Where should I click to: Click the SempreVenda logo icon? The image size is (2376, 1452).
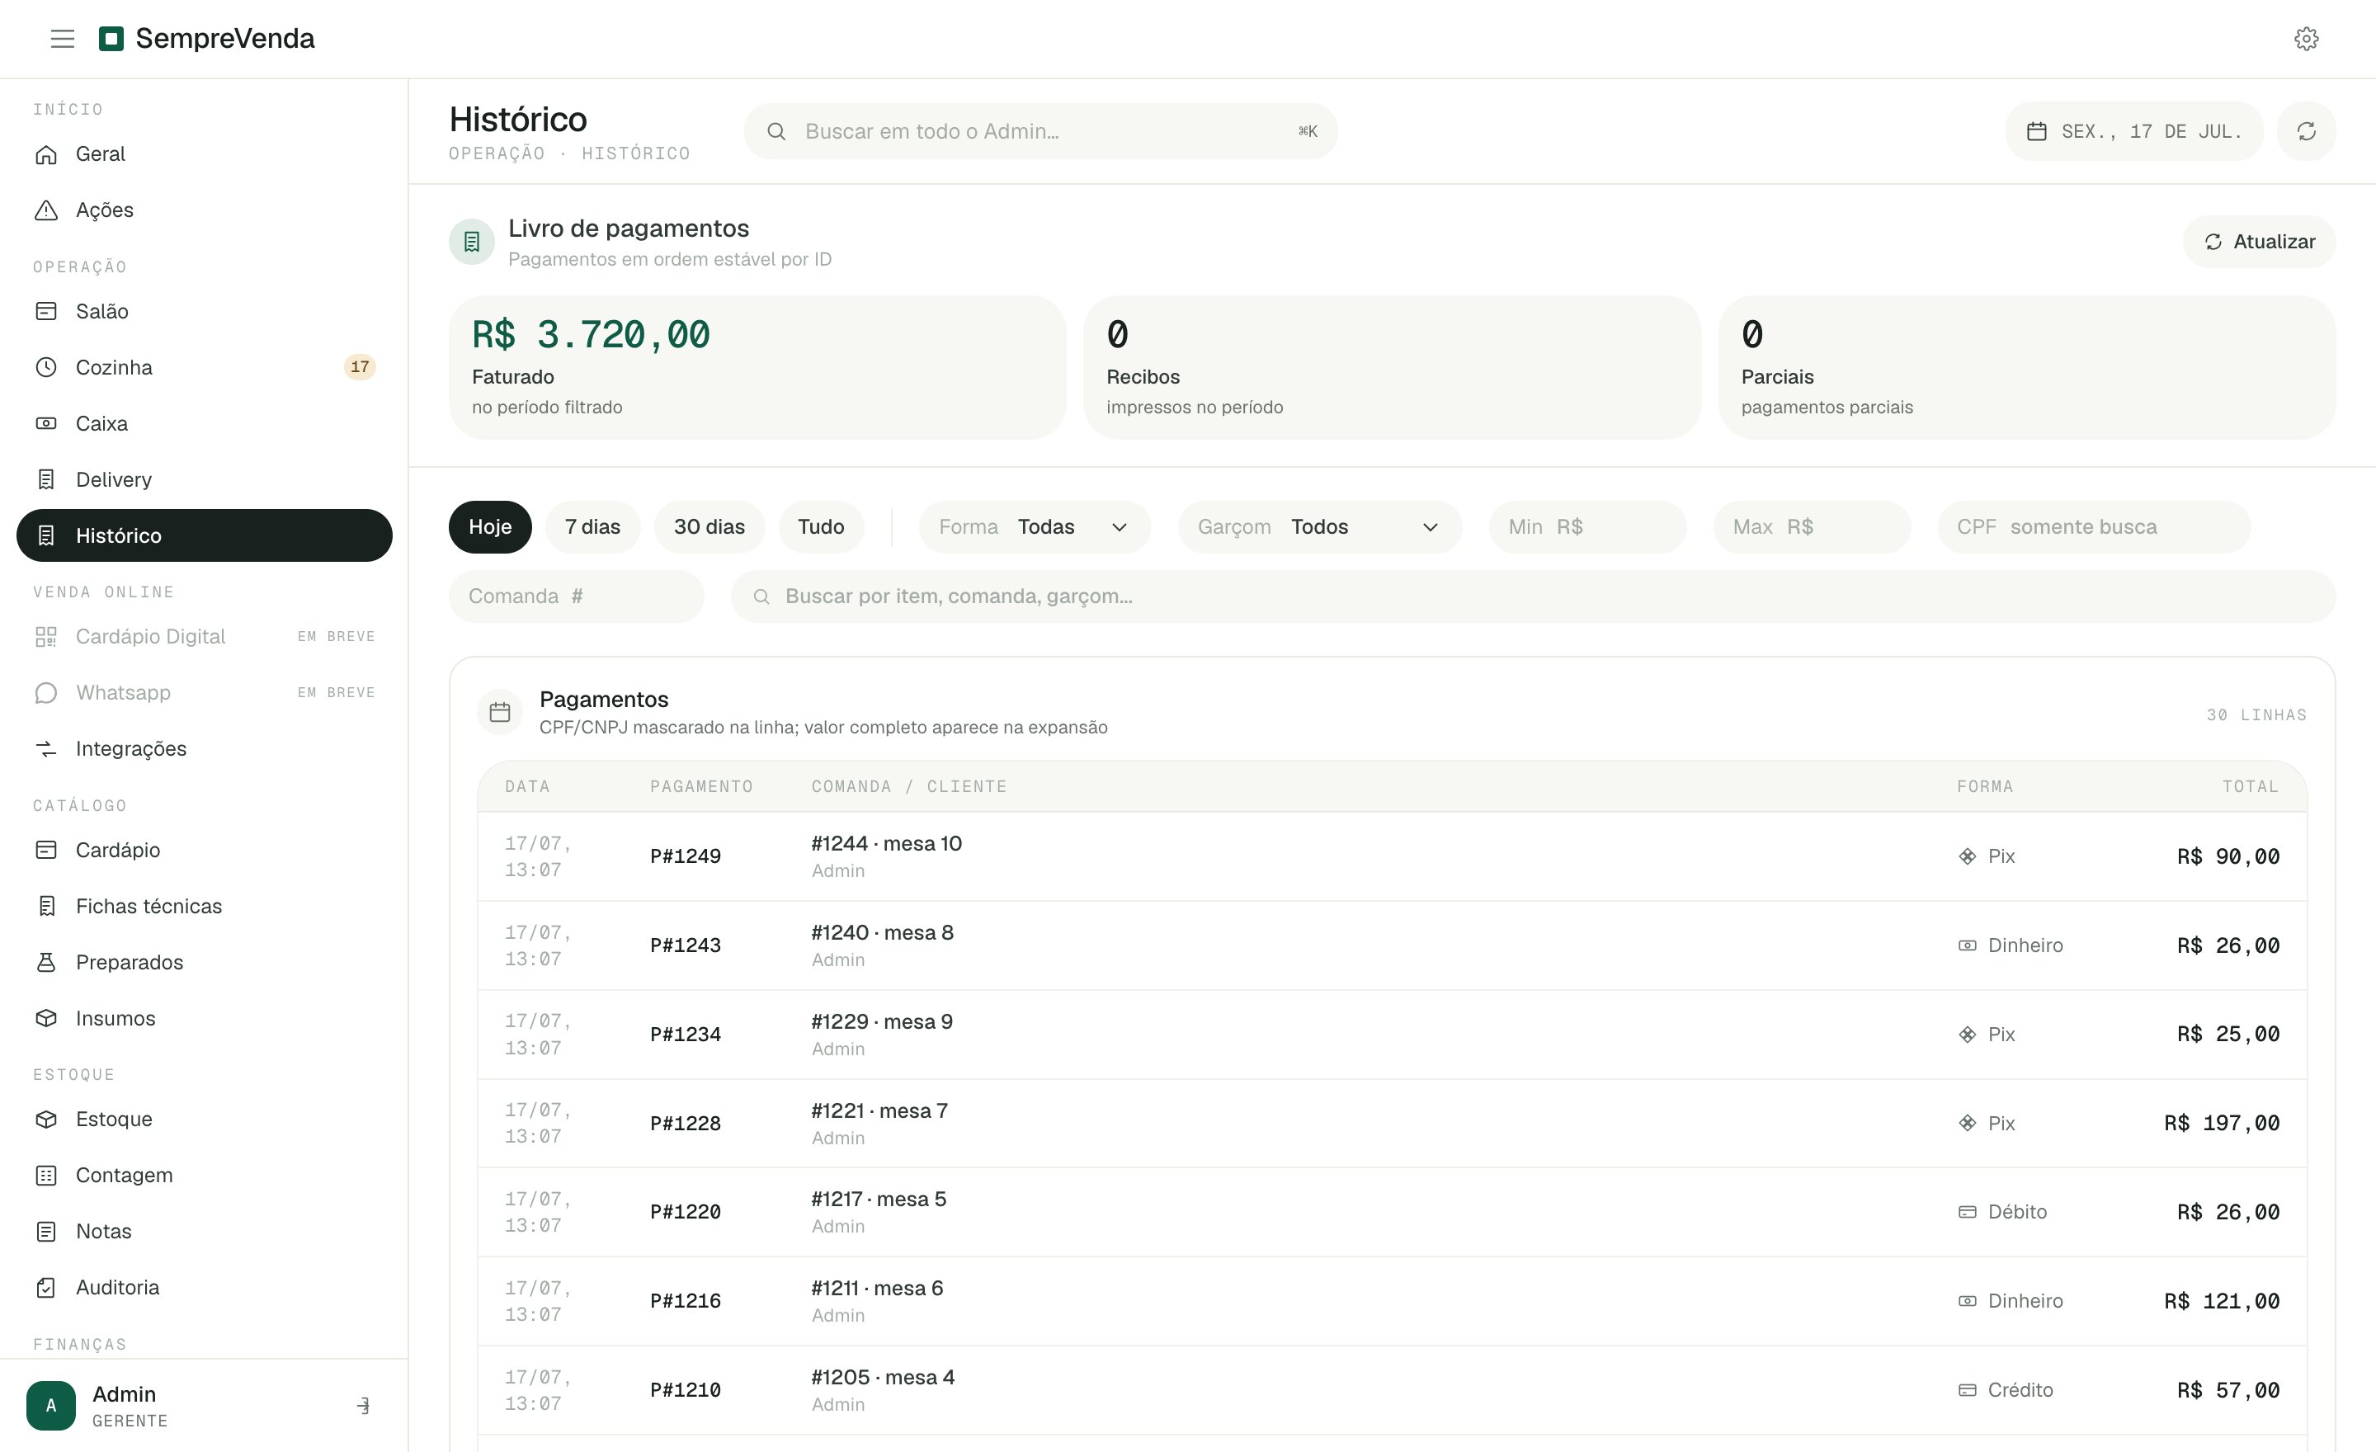coord(112,39)
